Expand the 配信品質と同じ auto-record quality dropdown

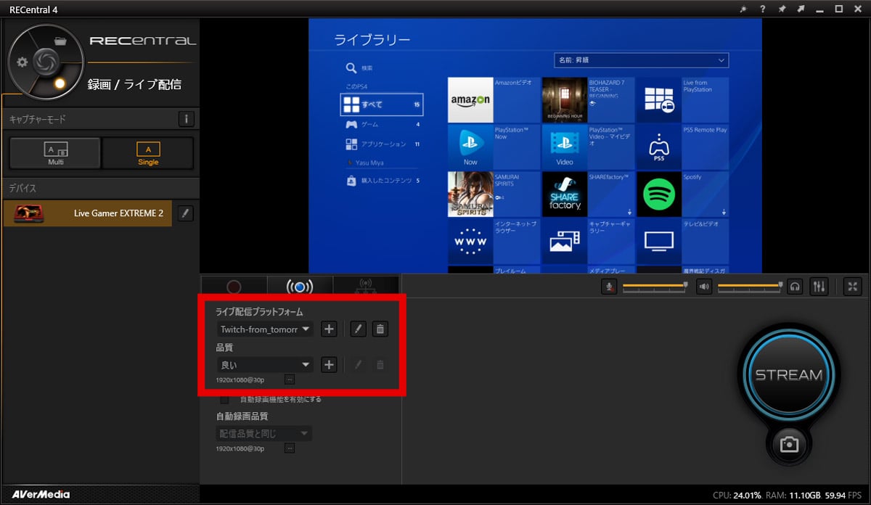[x=265, y=434]
